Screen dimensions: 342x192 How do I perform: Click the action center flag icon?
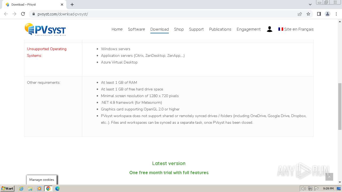pos(317,189)
